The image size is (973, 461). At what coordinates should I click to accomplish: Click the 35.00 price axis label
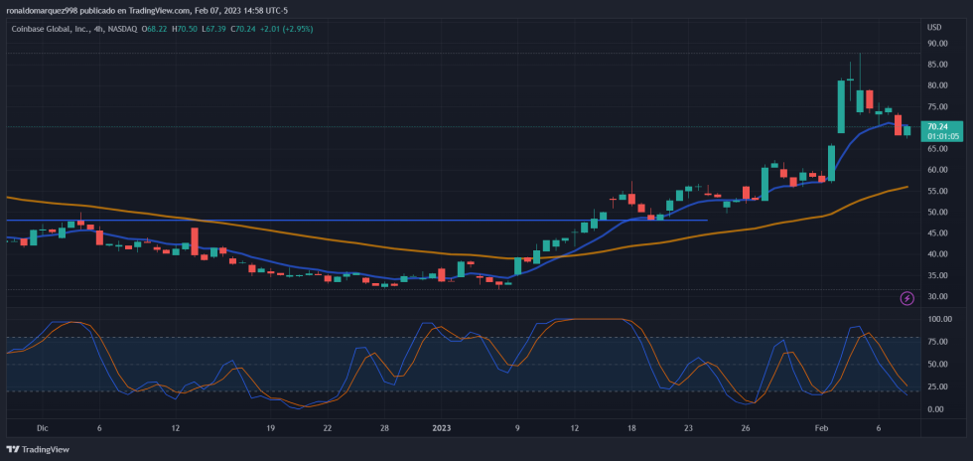[937, 276]
